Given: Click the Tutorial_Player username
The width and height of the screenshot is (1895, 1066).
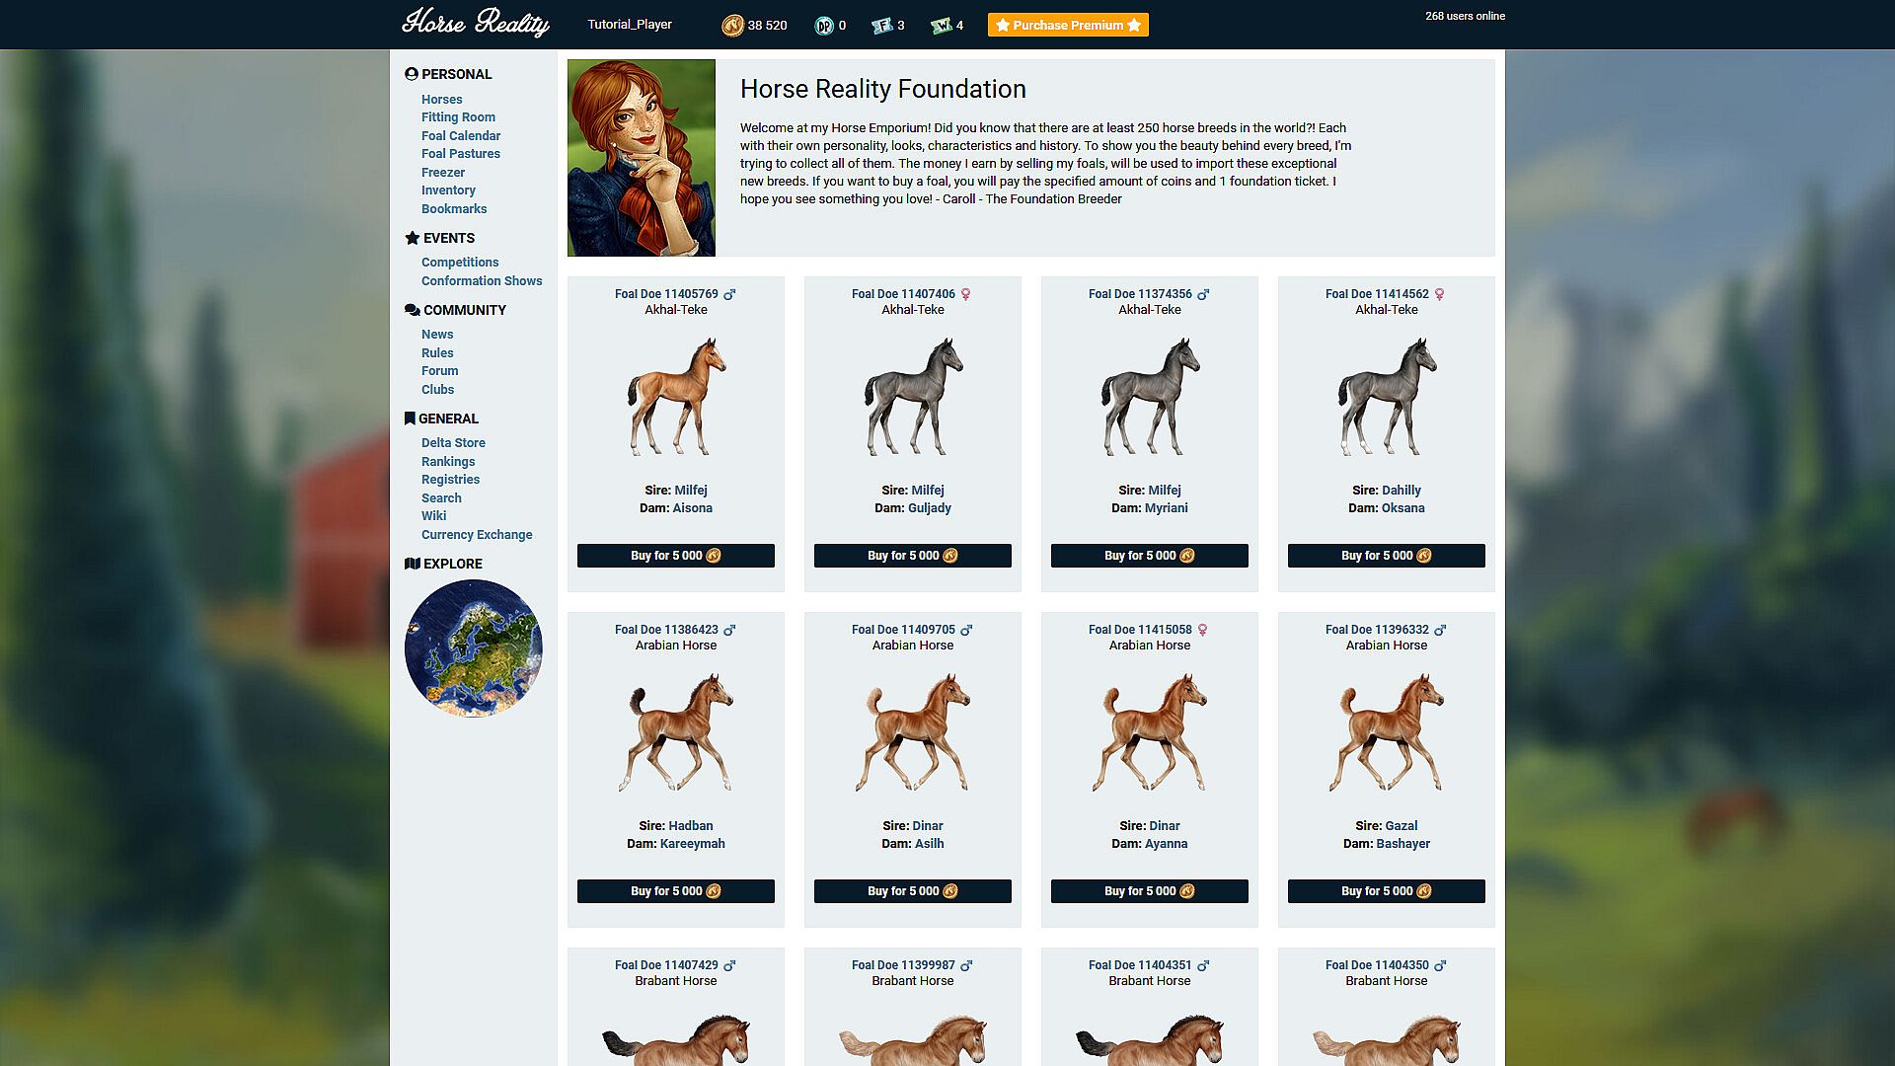Looking at the screenshot, I should click(630, 25).
